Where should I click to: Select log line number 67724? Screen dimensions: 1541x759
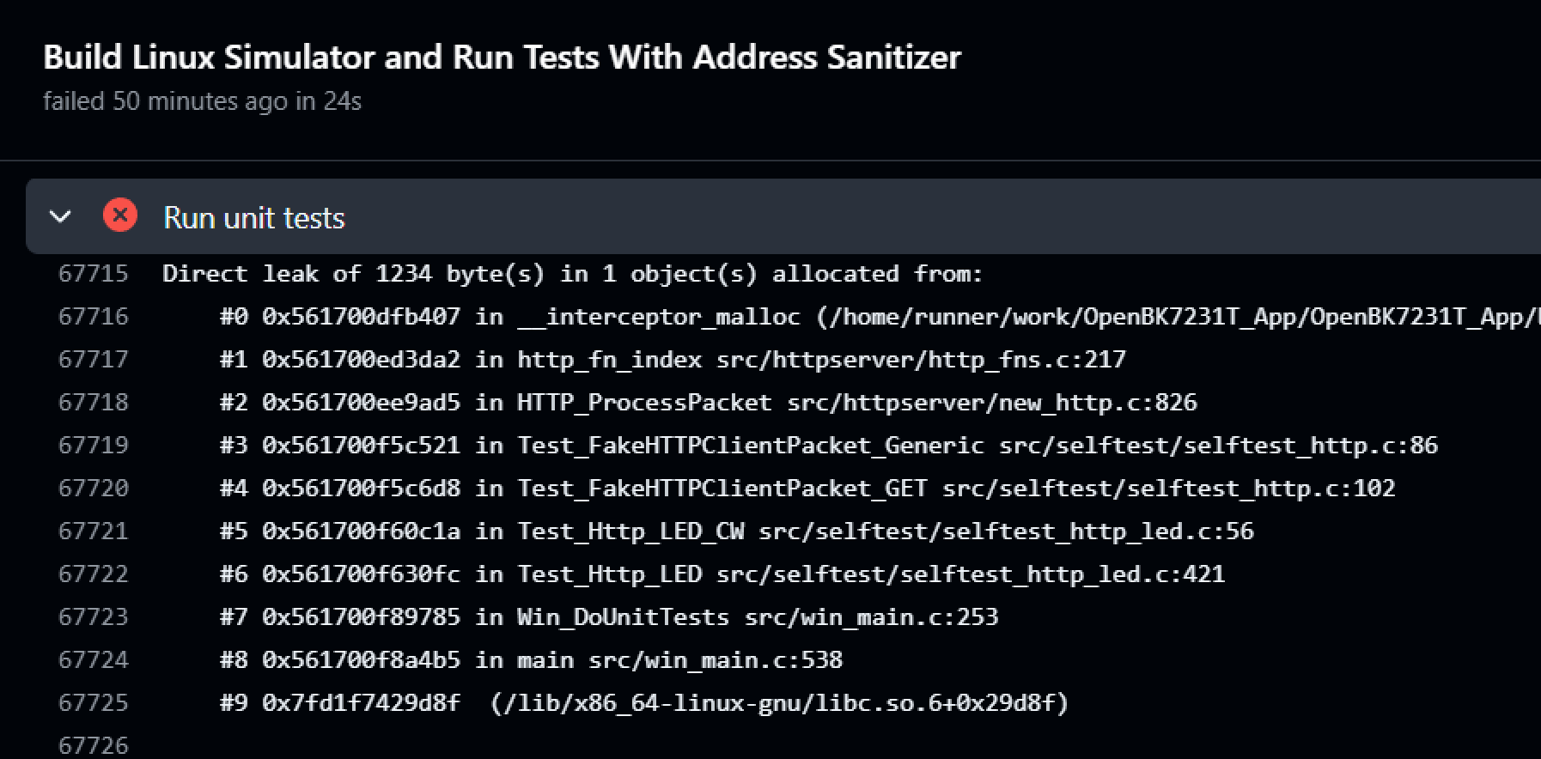click(93, 660)
